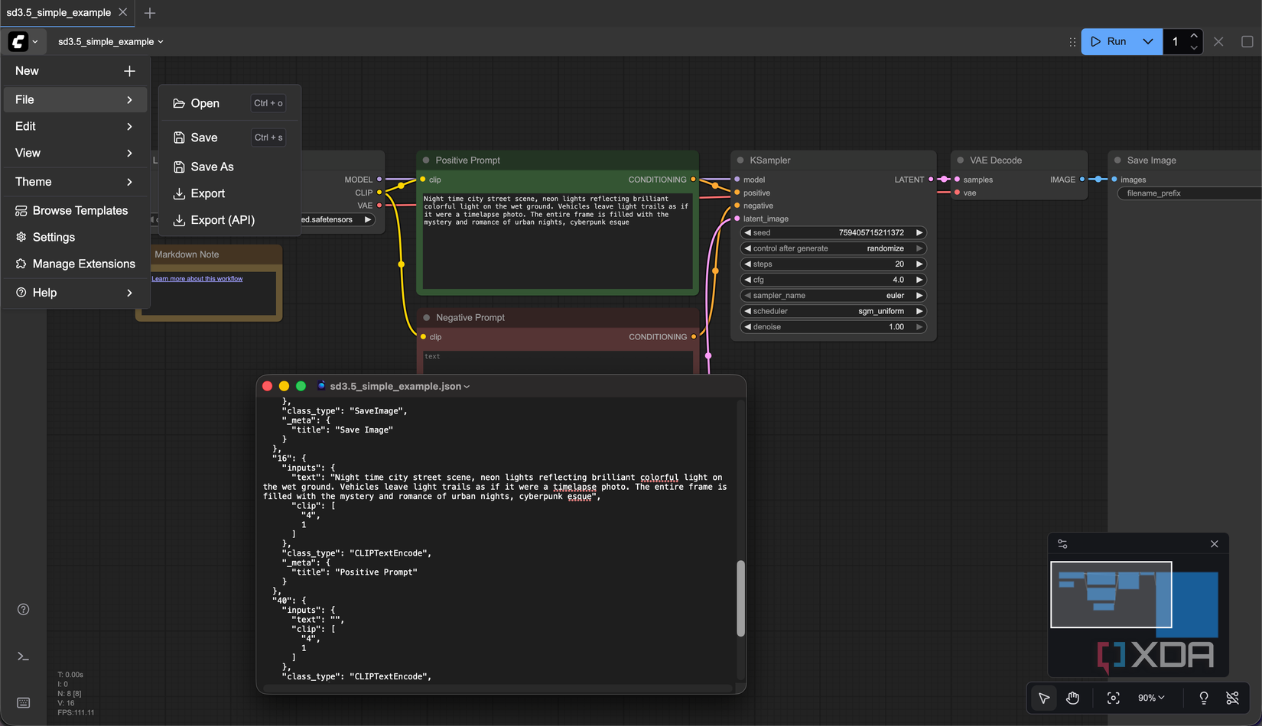Collapse the VAE Decode node
Screen dimensions: 1262x726
(x=961, y=160)
